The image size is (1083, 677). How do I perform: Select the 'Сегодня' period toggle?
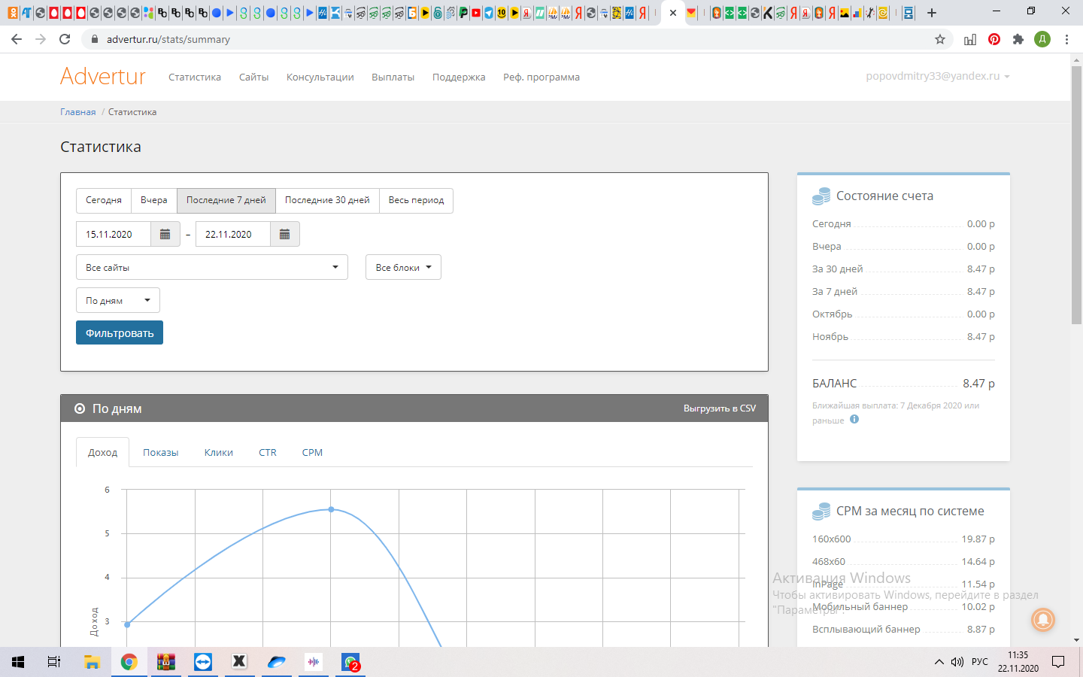(104, 200)
